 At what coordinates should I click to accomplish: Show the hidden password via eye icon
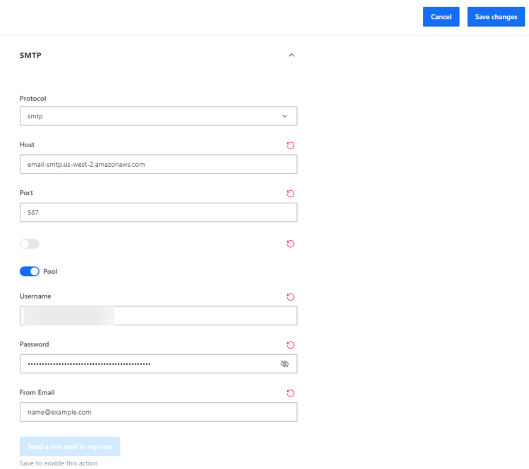(285, 364)
